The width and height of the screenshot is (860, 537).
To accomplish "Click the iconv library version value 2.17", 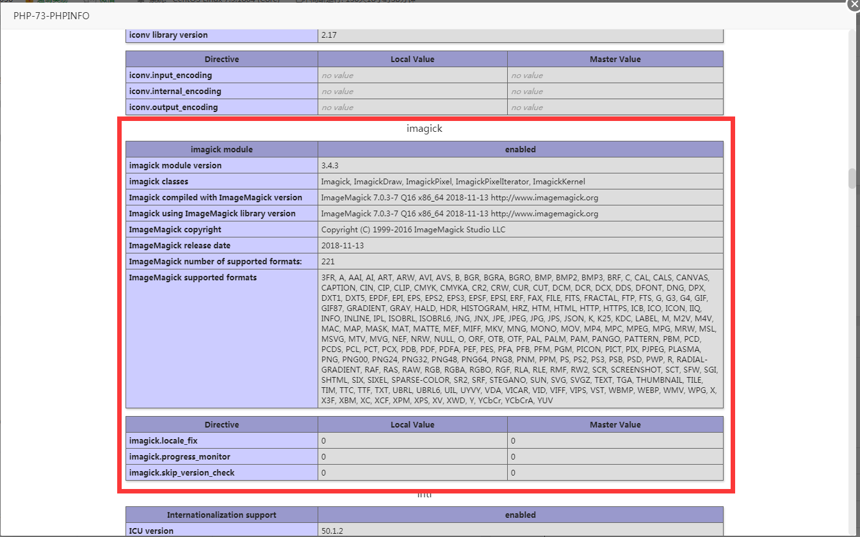I will point(329,35).
